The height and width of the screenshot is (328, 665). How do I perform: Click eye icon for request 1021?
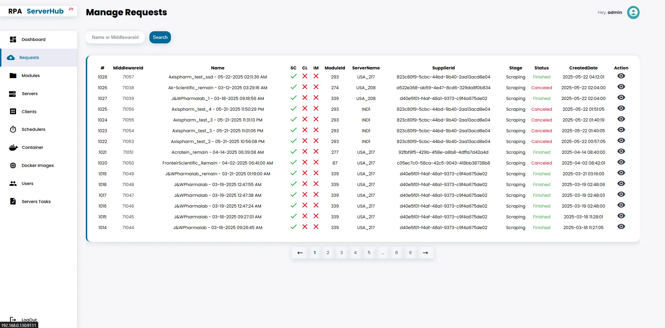point(621,151)
